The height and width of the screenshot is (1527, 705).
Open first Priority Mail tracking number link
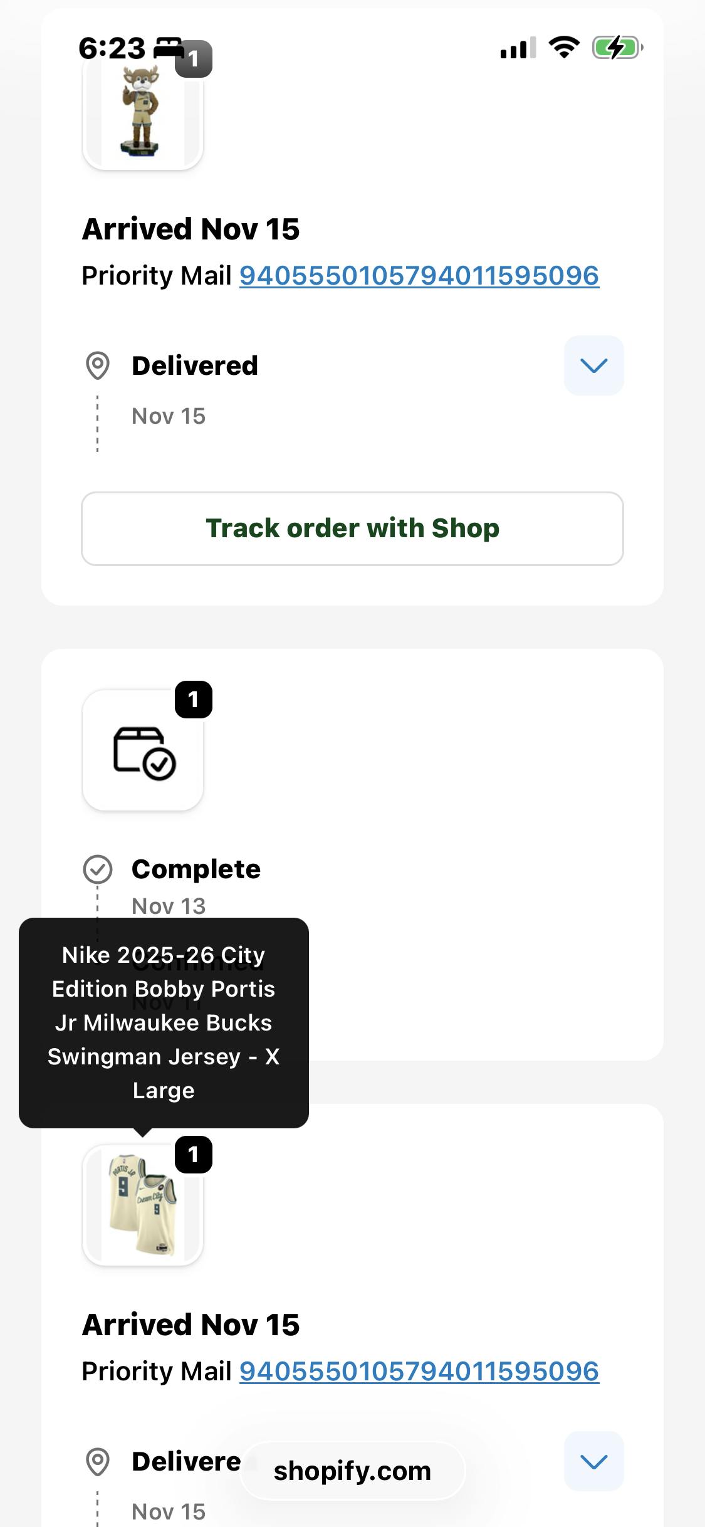tap(419, 276)
